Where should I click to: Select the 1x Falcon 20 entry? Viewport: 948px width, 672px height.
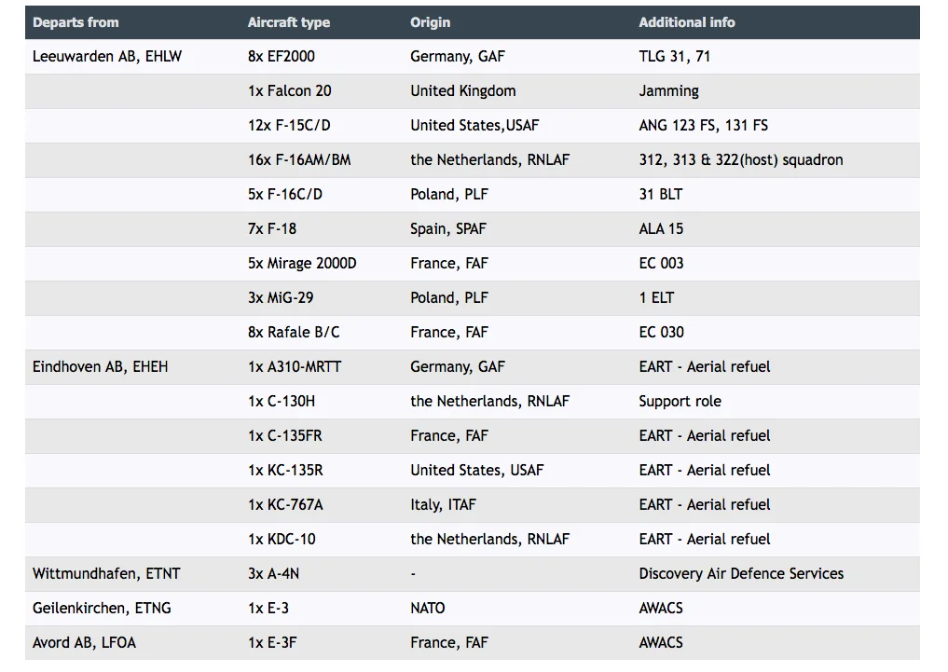tap(290, 91)
